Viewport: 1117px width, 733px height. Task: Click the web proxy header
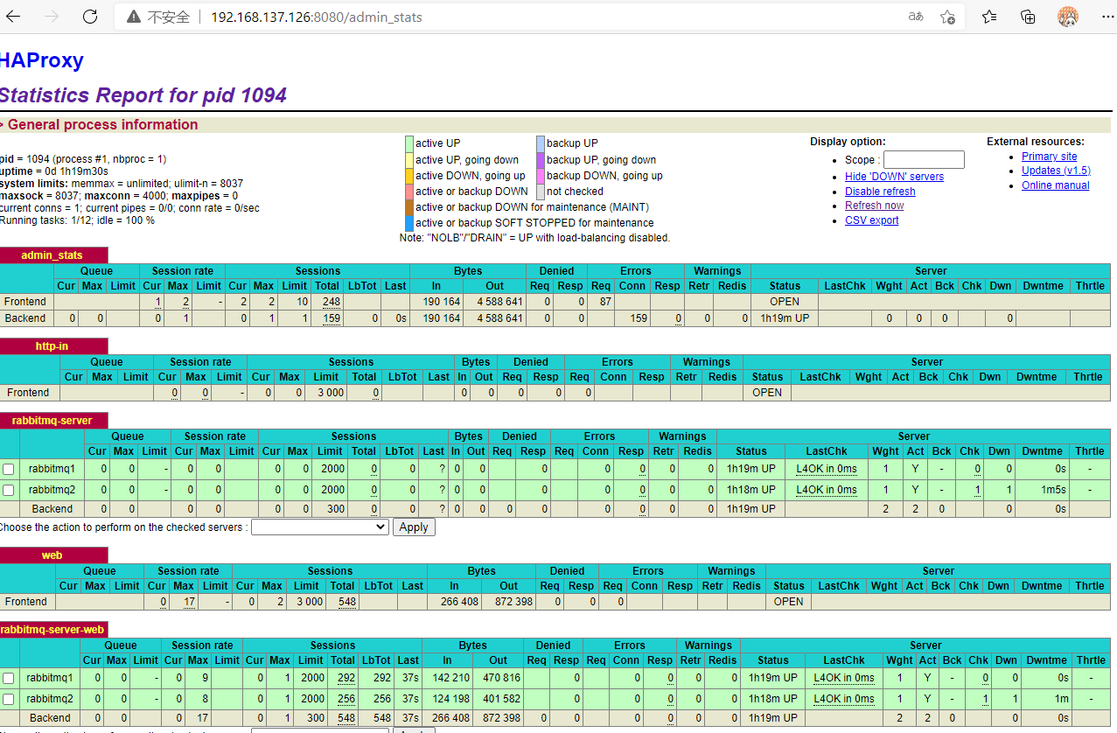tap(52, 555)
